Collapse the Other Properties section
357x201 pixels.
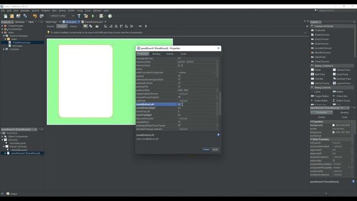coord(311,139)
